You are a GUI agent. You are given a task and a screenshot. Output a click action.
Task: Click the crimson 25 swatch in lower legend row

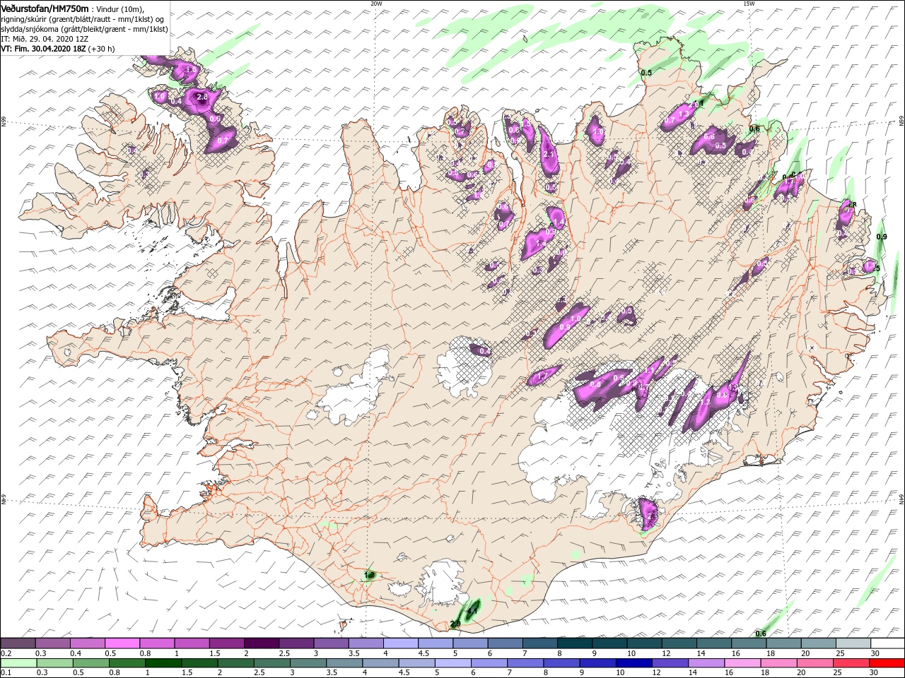(x=851, y=663)
